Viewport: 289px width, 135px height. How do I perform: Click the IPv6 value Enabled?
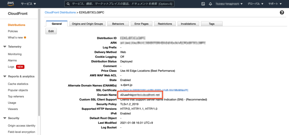pyautogui.click(x=125, y=114)
